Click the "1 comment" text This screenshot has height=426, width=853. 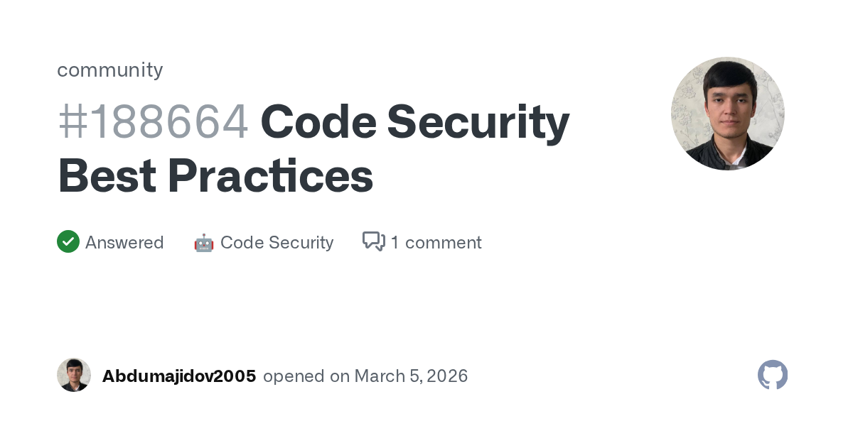(436, 243)
